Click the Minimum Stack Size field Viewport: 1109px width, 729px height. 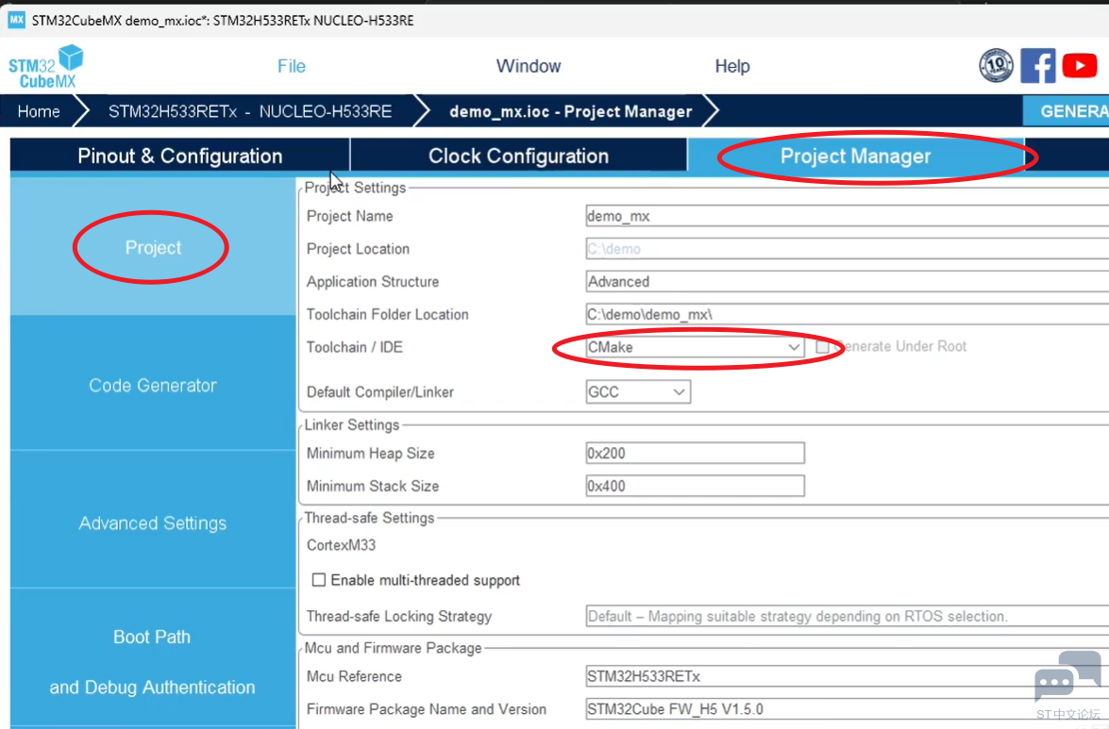[x=696, y=486]
